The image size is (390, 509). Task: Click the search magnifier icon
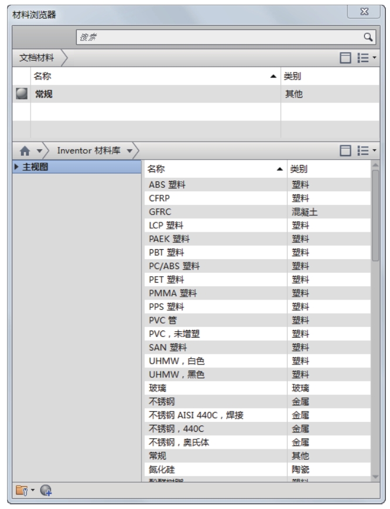[368, 37]
